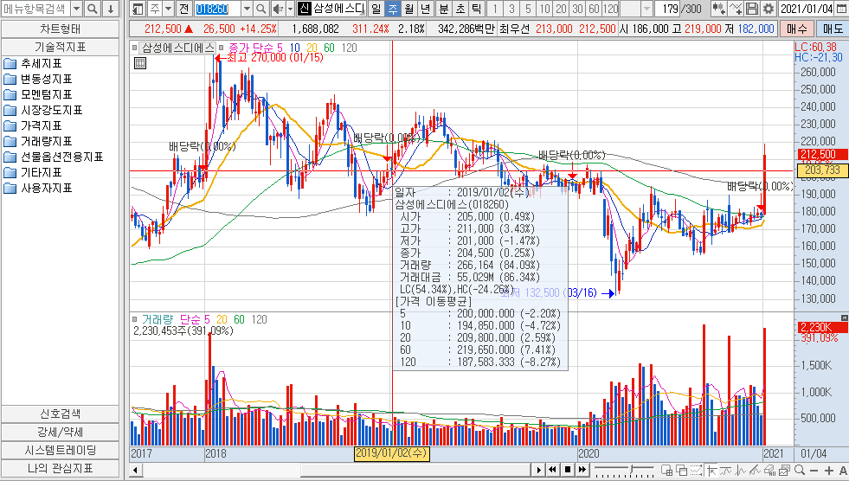Screen dimensions: 849x481
Task: Open the 변동성지표 folder
Action: click(38, 79)
